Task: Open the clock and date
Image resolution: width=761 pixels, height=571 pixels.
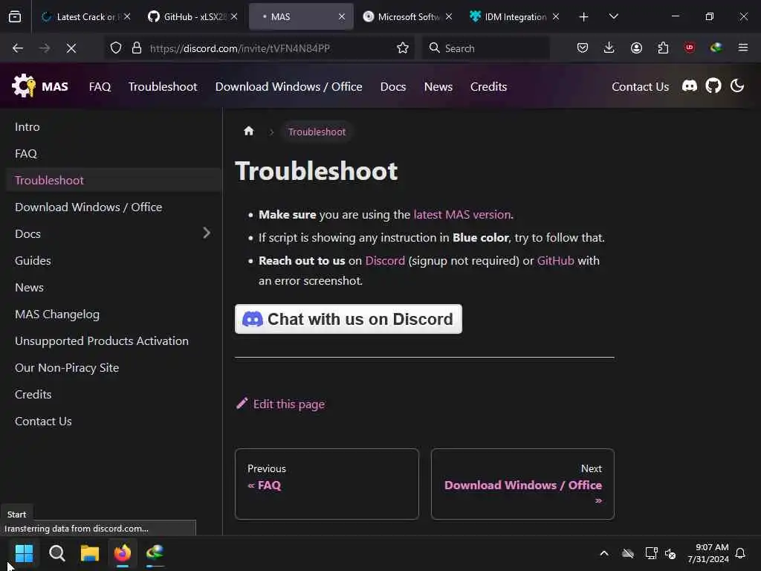Action: [708, 553]
